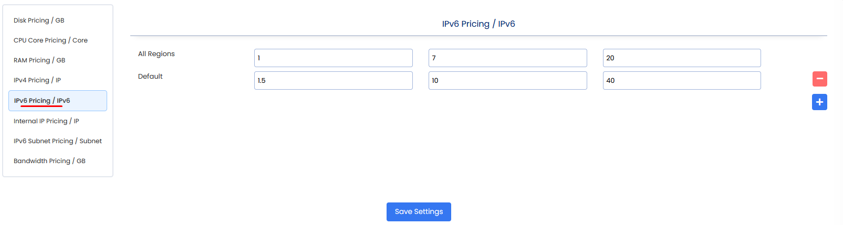Click the red minus remove-row icon
The image size is (843, 225).
[819, 79]
